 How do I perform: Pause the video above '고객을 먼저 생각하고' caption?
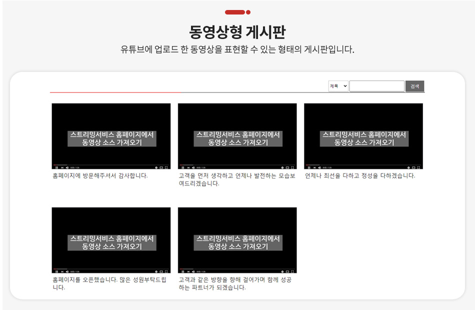click(x=182, y=167)
